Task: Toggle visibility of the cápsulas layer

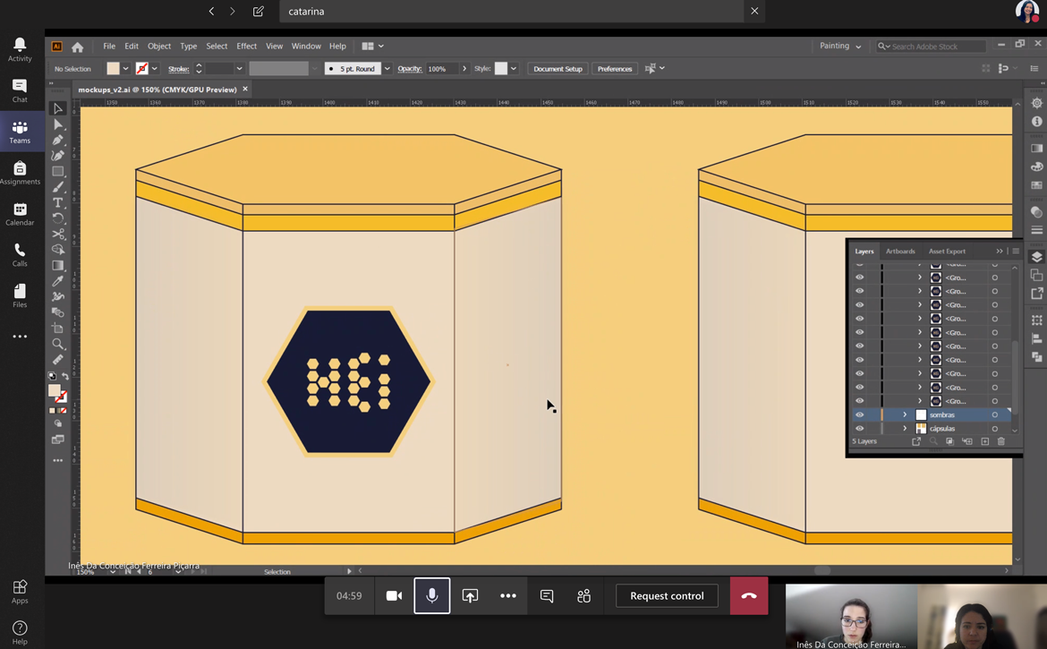Action: 860,429
